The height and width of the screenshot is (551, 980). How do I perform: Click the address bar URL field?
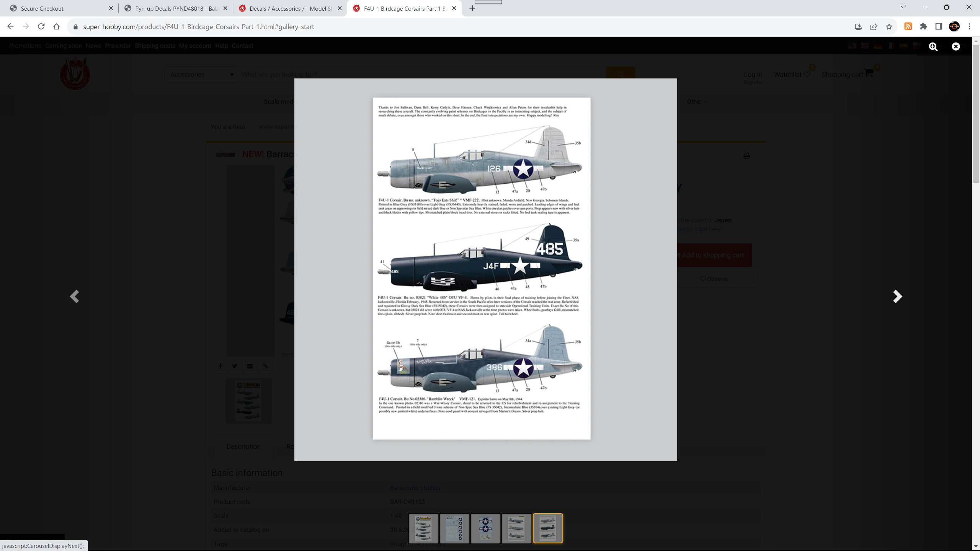[459, 26]
